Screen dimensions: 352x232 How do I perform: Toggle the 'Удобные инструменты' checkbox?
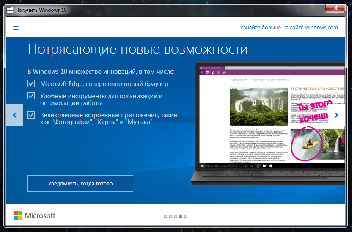click(31, 96)
